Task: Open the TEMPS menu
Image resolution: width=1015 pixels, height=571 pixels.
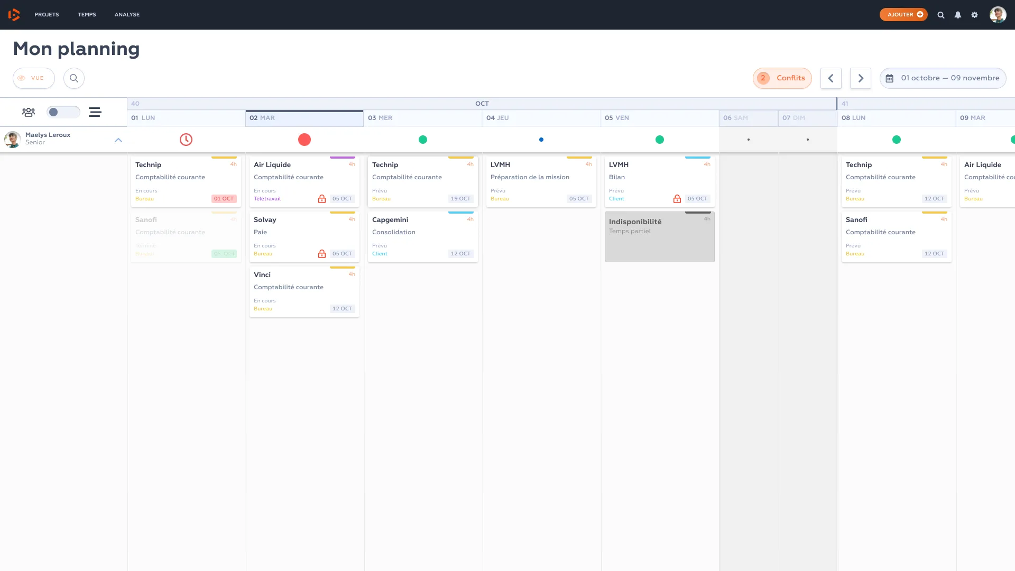Action: [x=87, y=15]
